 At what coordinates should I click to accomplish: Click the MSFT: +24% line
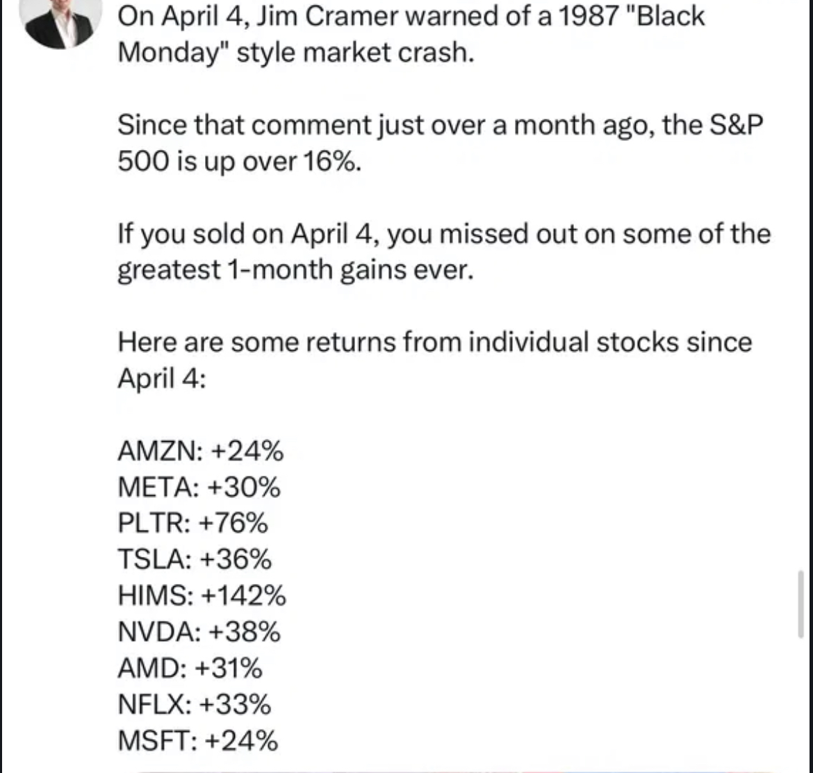197,740
